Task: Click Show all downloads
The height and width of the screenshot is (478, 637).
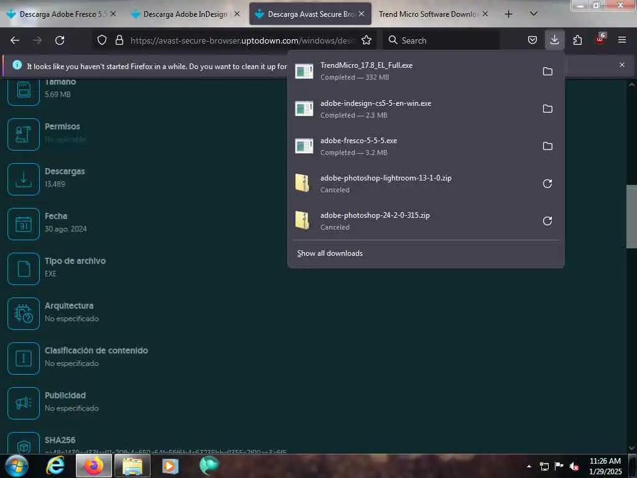Action: click(x=330, y=253)
